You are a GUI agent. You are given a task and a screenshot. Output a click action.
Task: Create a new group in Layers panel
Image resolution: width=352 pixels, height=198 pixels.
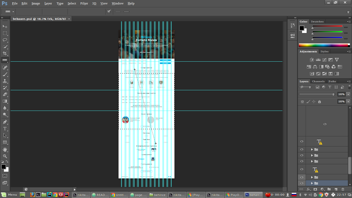coord(329,189)
